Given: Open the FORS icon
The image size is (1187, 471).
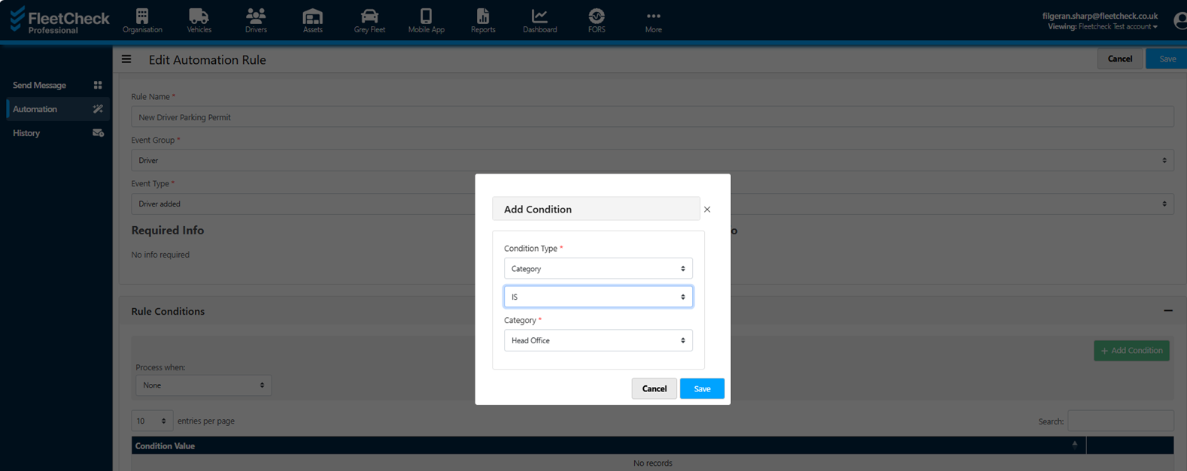Looking at the screenshot, I should click(x=597, y=17).
